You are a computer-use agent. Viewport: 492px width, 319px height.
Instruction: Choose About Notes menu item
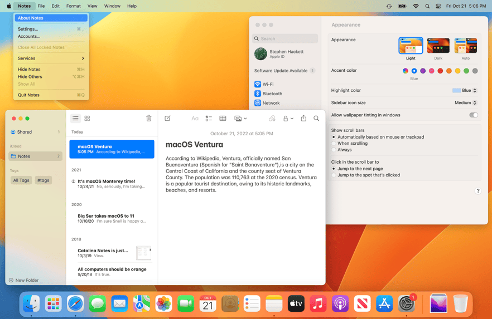pyautogui.click(x=51, y=18)
